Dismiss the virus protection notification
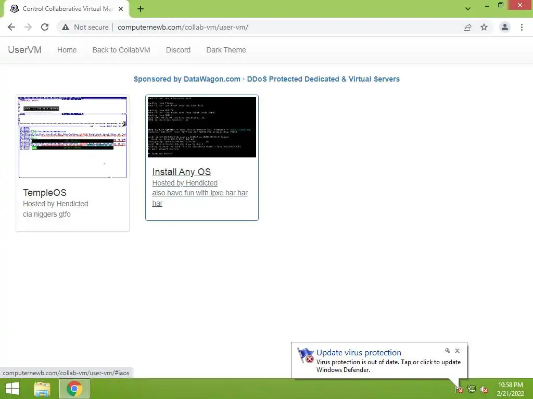Image resolution: width=533 pixels, height=399 pixels. pyautogui.click(x=457, y=351)
